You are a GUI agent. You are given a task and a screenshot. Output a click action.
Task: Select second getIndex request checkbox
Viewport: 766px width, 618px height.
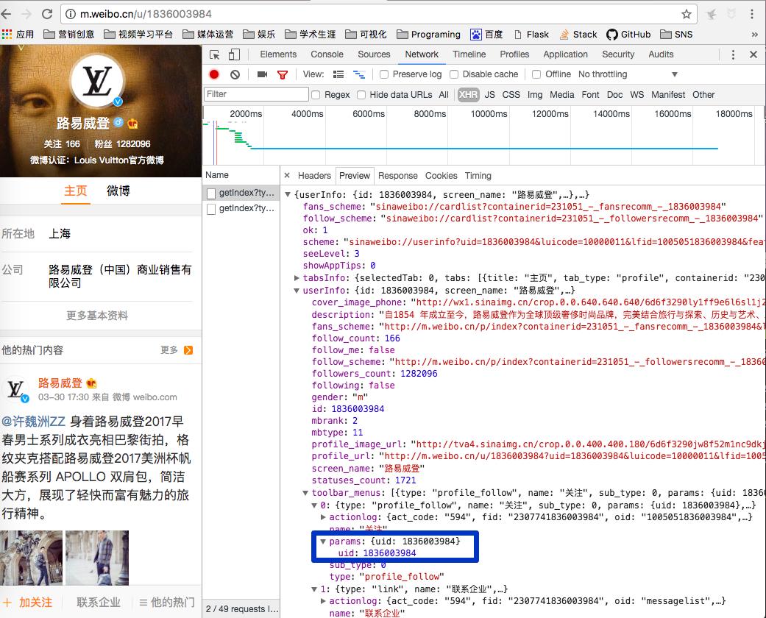tap(211, 209)
